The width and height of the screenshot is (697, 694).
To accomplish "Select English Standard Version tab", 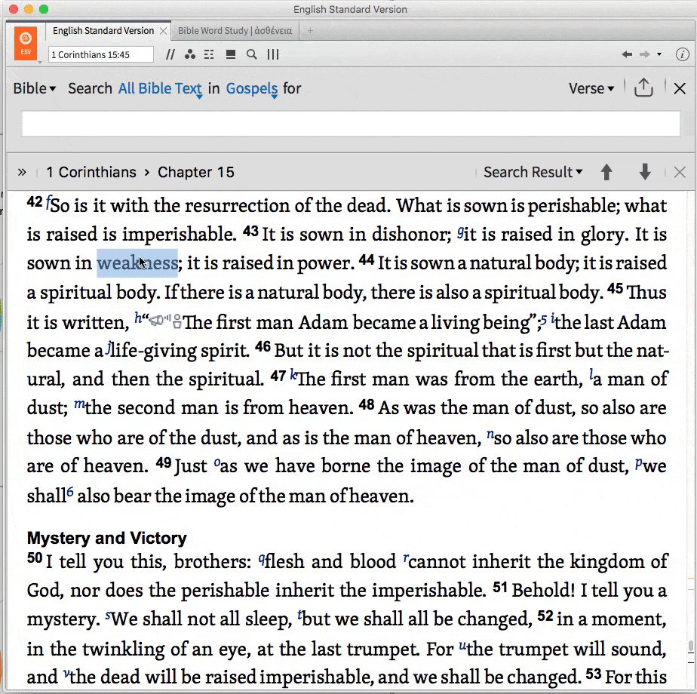I will [103, 31].
